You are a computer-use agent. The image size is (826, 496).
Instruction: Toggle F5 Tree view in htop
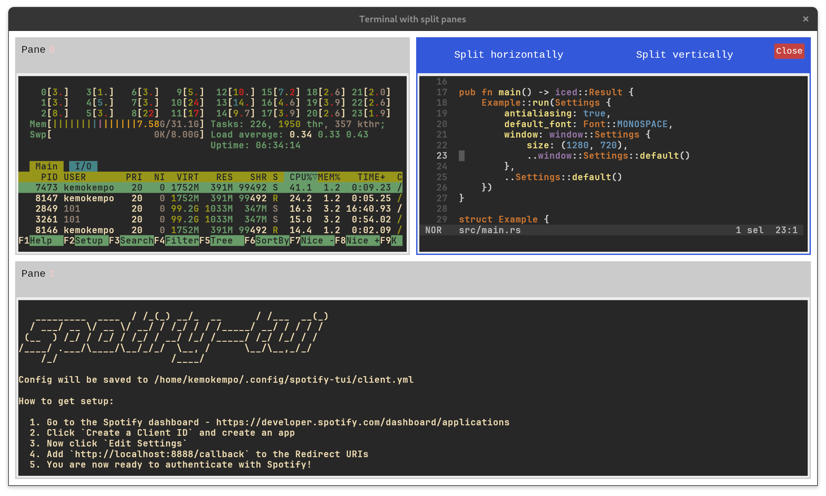221,241
